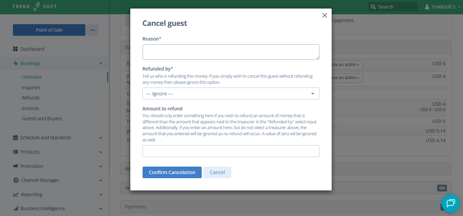
Task: Collapse the Bookings menu section
Action: click(x=101, y=63)
